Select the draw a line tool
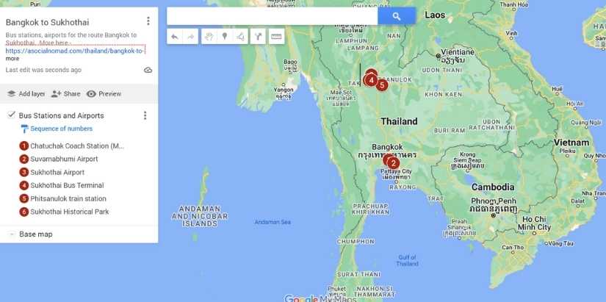This screenshot has height=302, width=606. (240, 37)
